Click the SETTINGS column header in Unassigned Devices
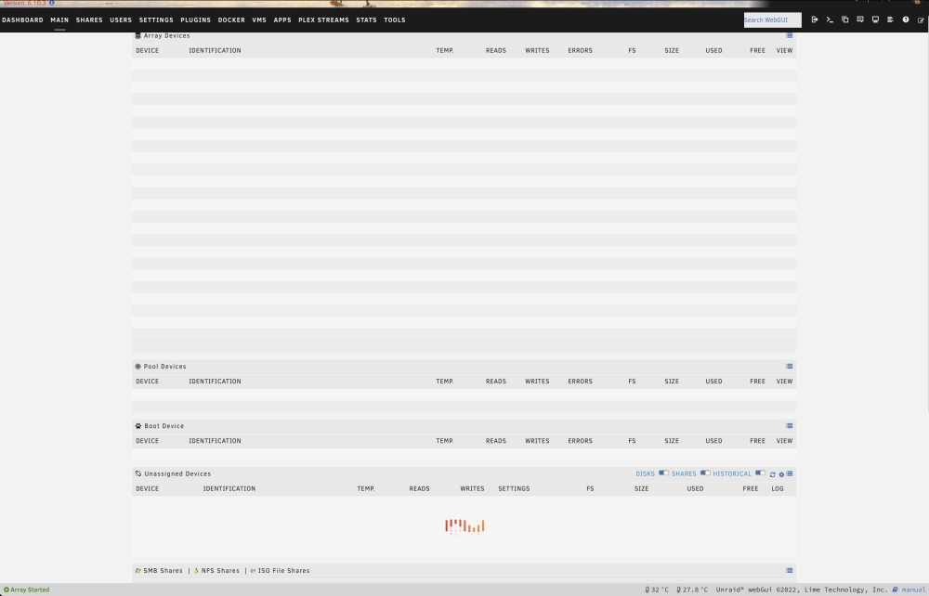 514,488
